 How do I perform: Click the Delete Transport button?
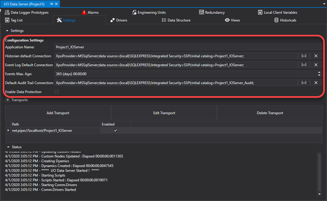[270, 113]
